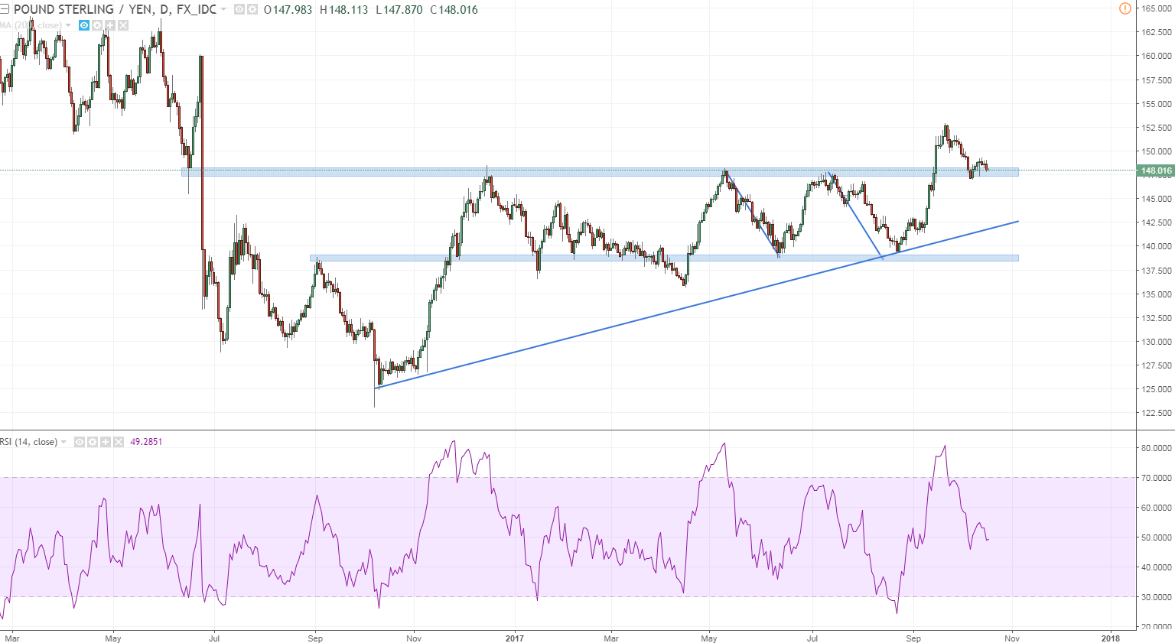
Task: Click the 2017 May label on time axis
Action: (x=709, y=638)
